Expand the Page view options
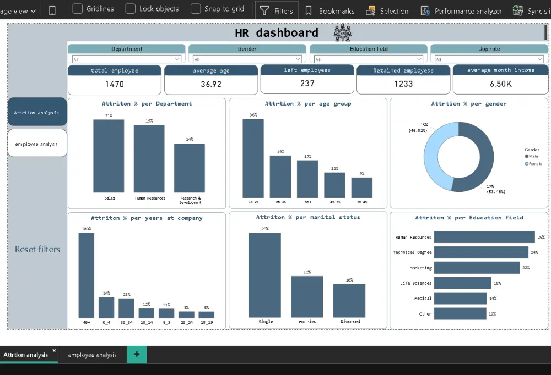This screenshot has width=551, height=375. (18, 9)
